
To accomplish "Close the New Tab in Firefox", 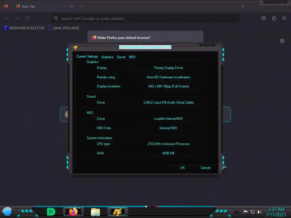I will [x=72, y=6].
